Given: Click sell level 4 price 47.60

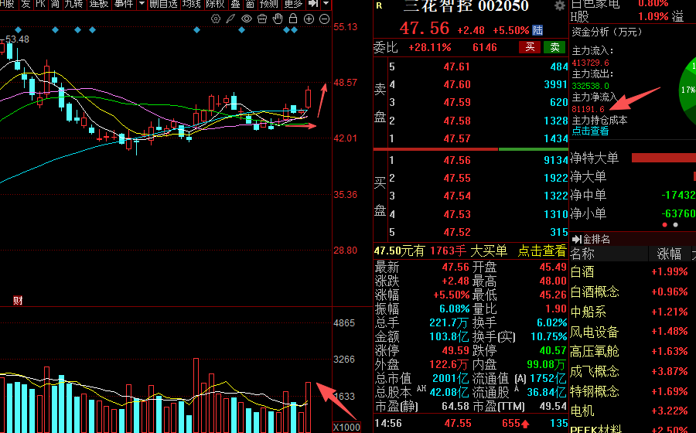Looking at the screenshot, I should tap(456, 85).
